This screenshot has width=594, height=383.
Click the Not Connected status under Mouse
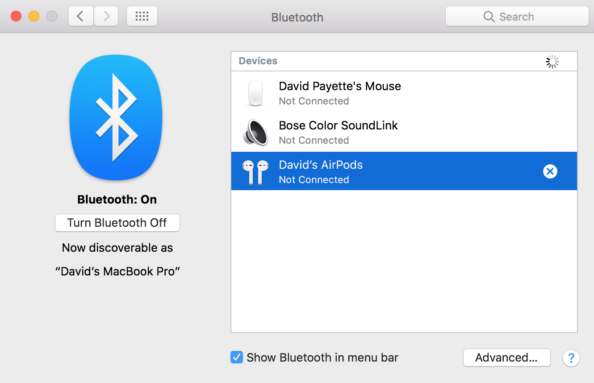click(314, 101)
